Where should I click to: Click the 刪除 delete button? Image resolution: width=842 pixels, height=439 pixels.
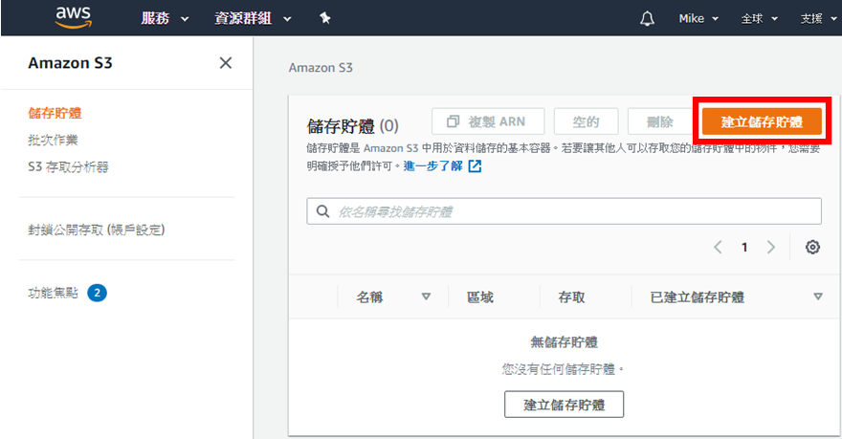(x=660, y=121)
